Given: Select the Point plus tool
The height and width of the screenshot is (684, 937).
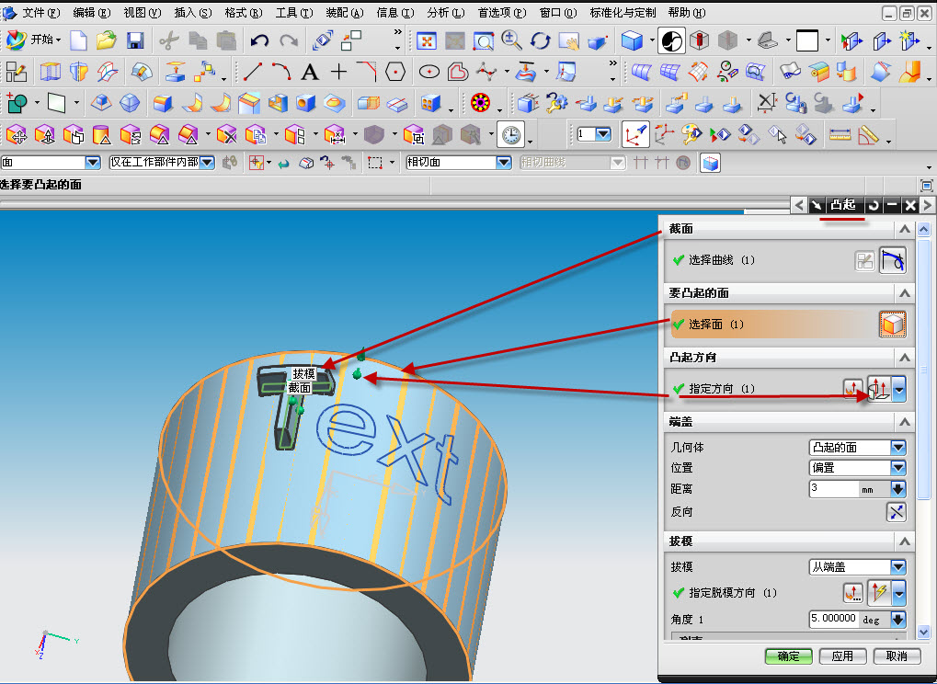Looking at the screenshot, I should 338,72.
